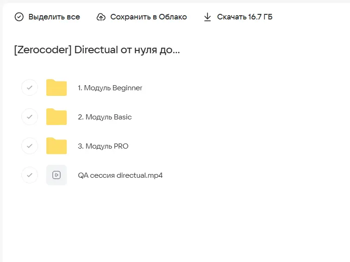The height and width of the screenshot is (262, 350).
Task: Select the checkbox beside 3. Модуль PRO
Action: [30, 146]
